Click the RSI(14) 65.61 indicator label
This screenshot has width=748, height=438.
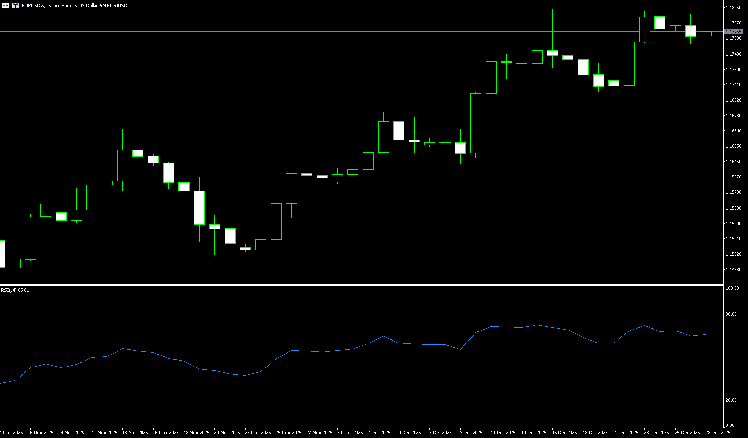(15, 290)
